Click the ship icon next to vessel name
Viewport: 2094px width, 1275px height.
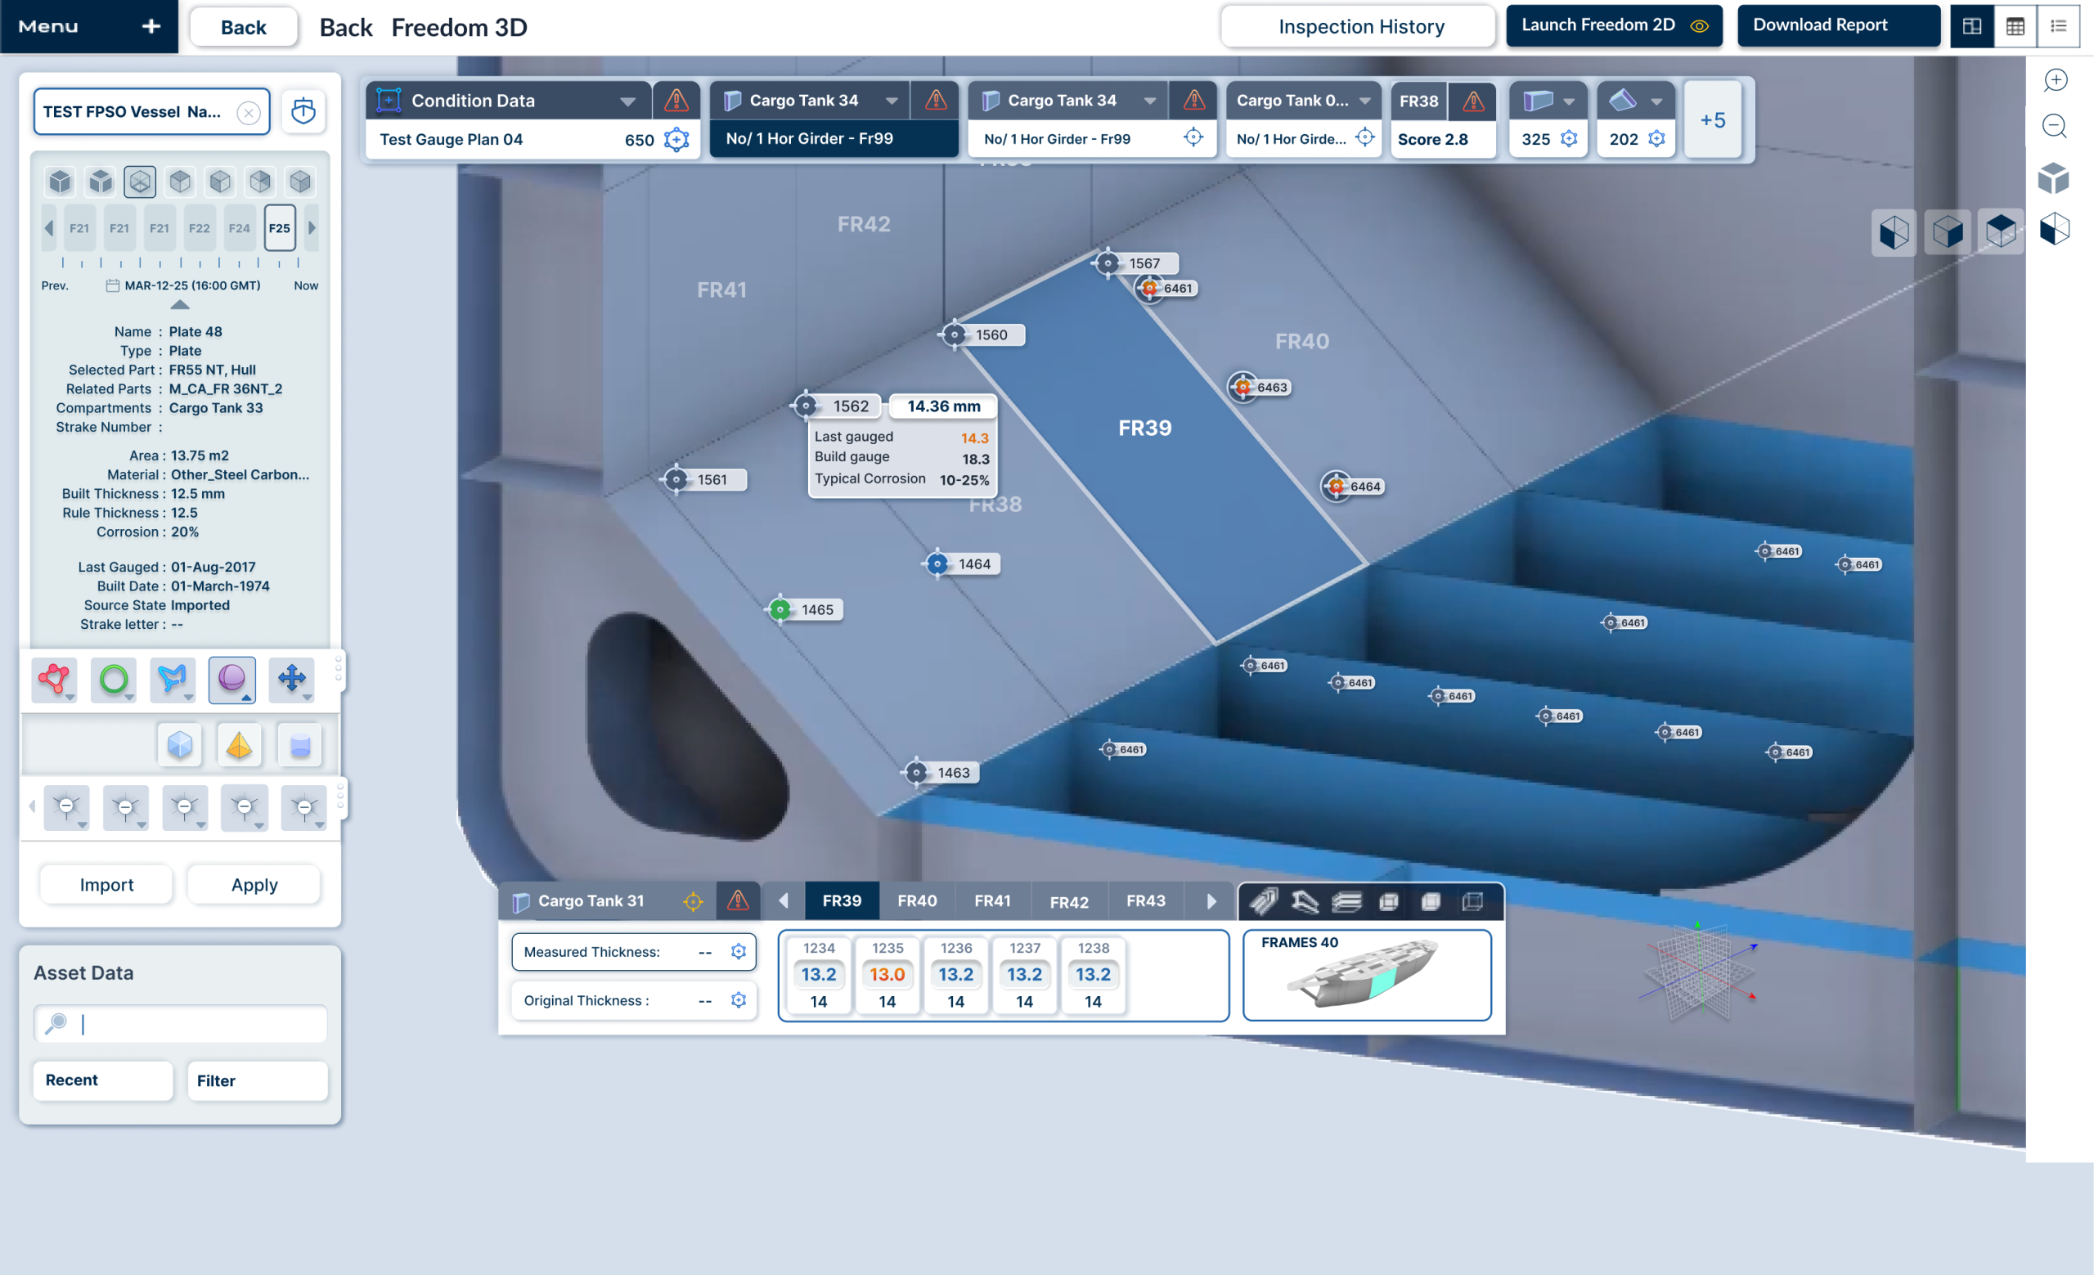click(303, 111)
